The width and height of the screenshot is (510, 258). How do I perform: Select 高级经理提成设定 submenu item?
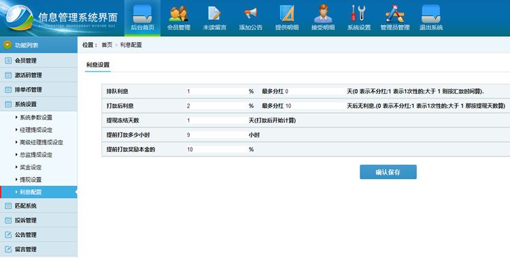coord(41,142)
